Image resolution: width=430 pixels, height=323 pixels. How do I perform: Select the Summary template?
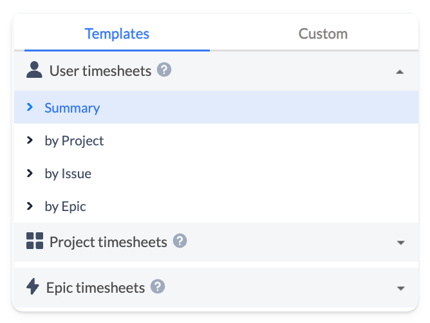coord(72,108)
